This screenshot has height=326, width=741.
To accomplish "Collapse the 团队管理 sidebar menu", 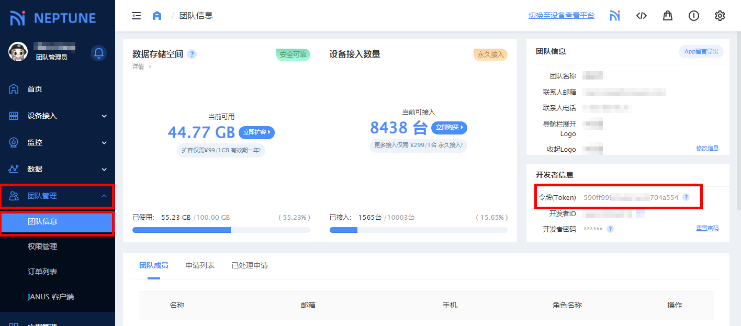I will point(58,196).
